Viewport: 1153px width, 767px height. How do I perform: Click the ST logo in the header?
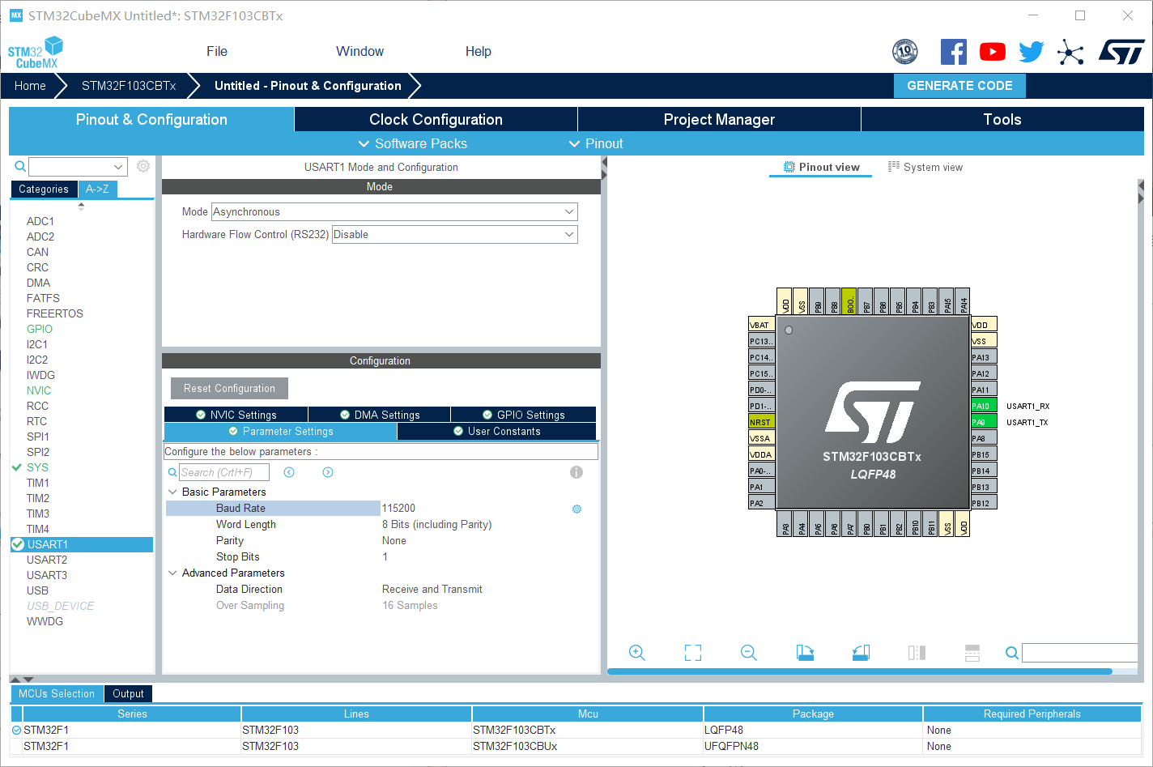coord(1121,52)
